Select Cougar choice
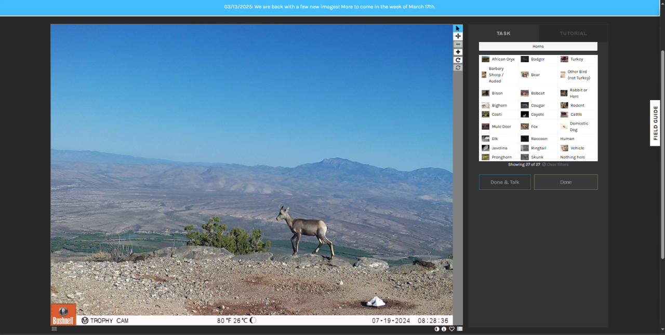 538,105
